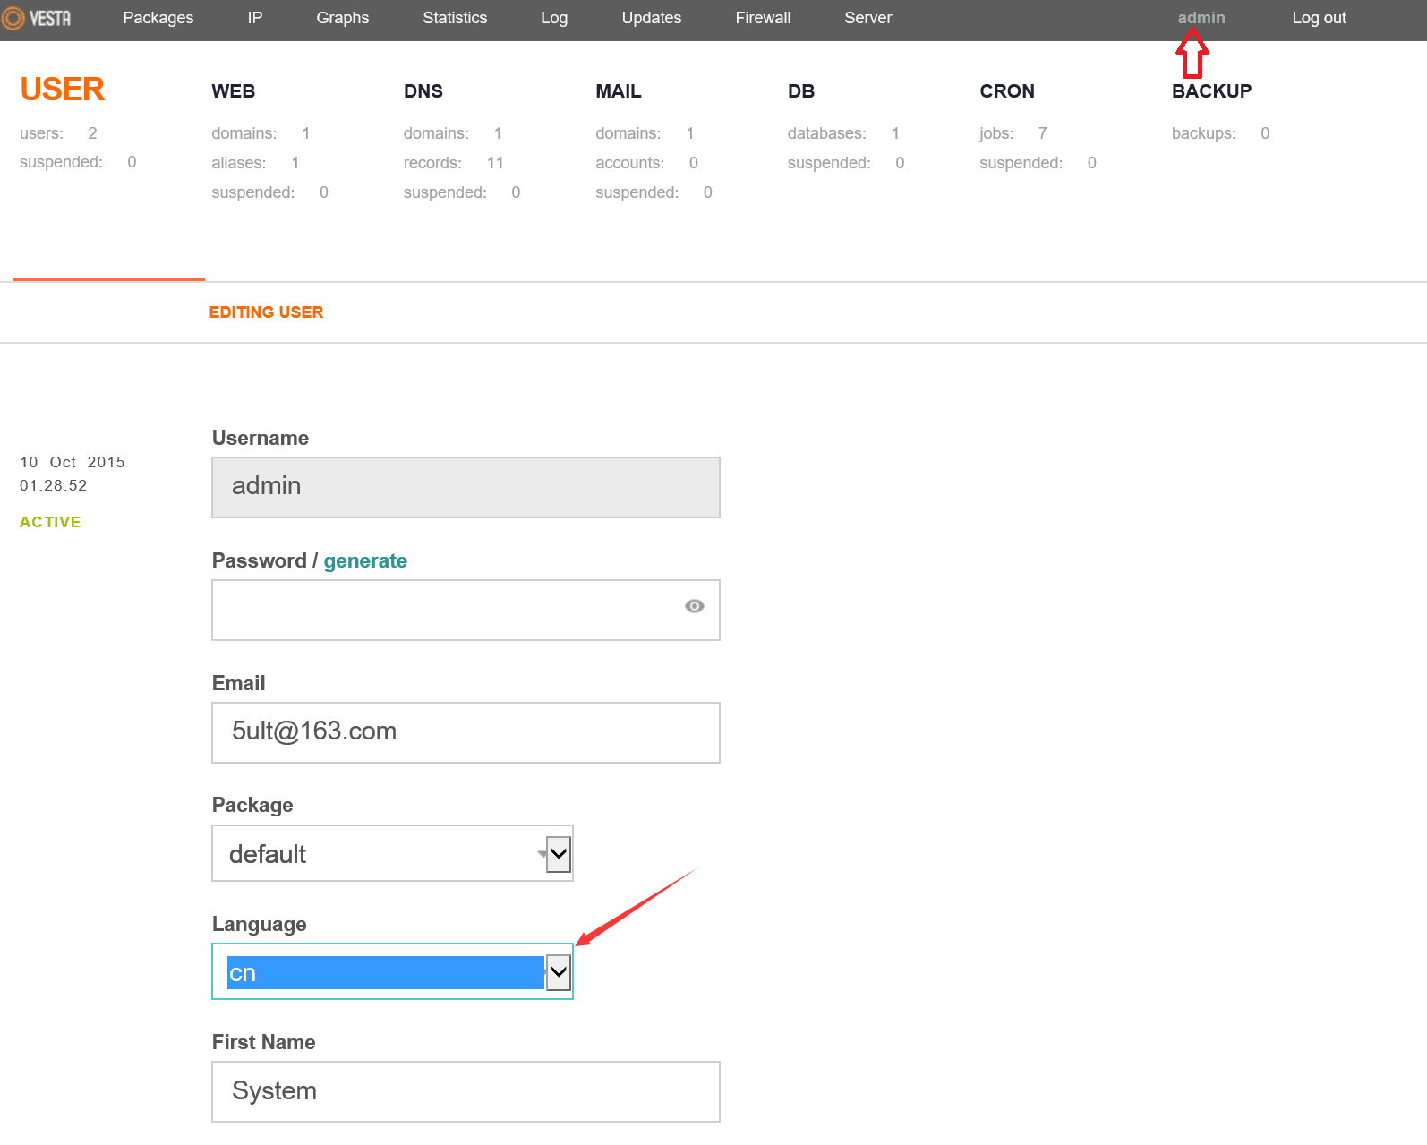This screenshot has height=1145, width=1427.
Task: Click generate to create a password
Action: pos(365,561)
